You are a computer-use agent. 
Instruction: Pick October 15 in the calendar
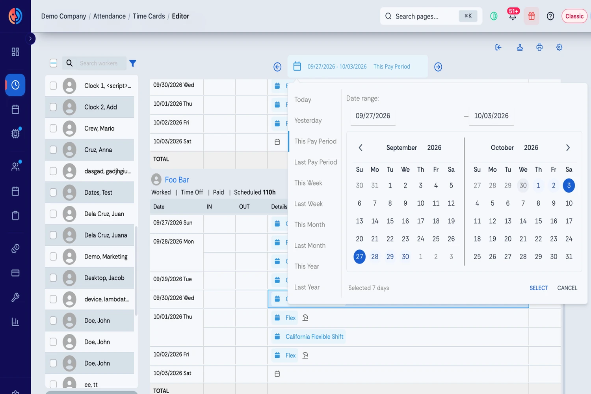[538, 221]
